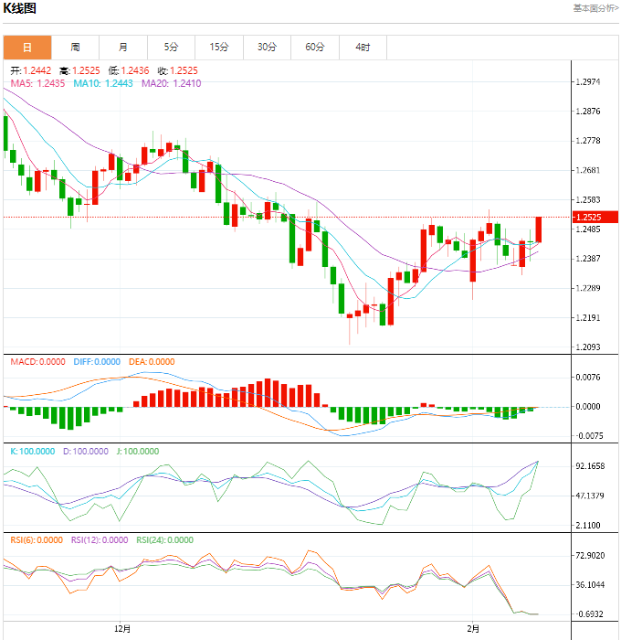Click the MA10 moving average label
Viewport: 621px width, 640px height.
[102, 83]
